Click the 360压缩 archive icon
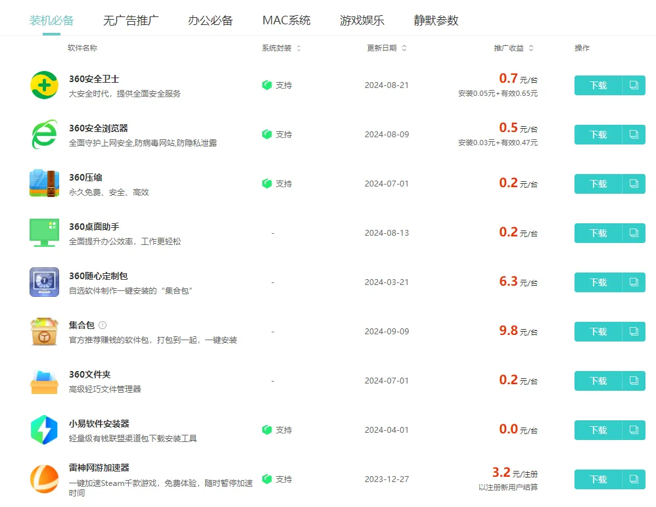Screen dimensions: 656x507 click(44, 183)
